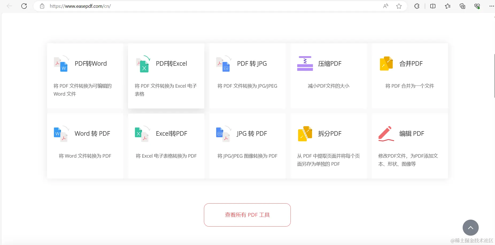Click text 将 PDF 合并为一个文件
Screen dimensions: 495x245
pyautogui.click(x=410, y=86)
